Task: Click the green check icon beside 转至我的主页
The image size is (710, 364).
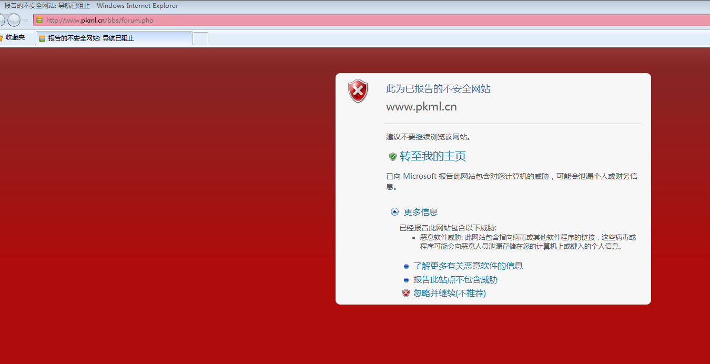Action: pyautogui.click(x=393, y=156)
